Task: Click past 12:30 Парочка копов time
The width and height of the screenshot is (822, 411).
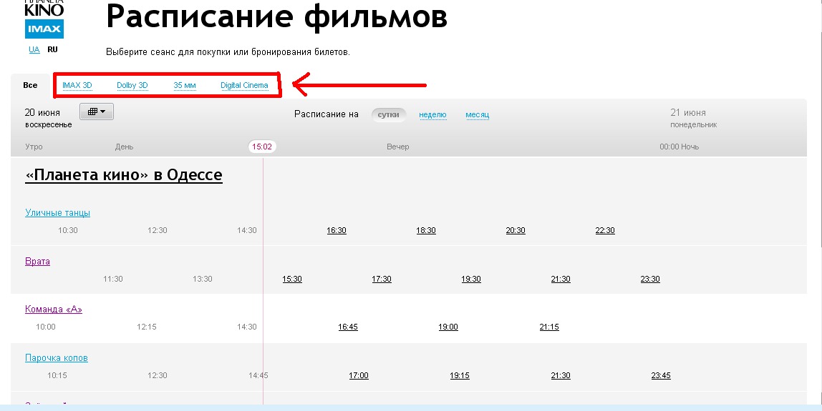Action: point(158,375)
